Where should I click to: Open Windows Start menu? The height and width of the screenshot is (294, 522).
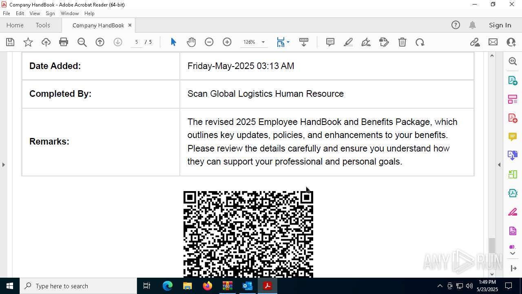coord(10,286)
